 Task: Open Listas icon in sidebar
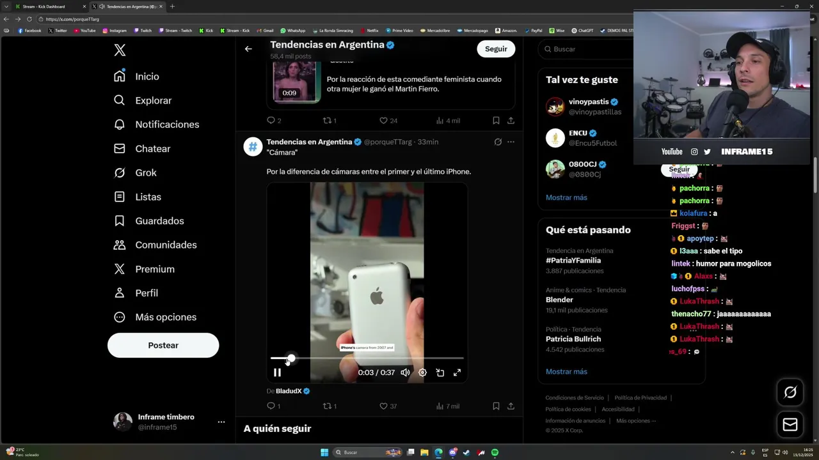coord(120,197)
